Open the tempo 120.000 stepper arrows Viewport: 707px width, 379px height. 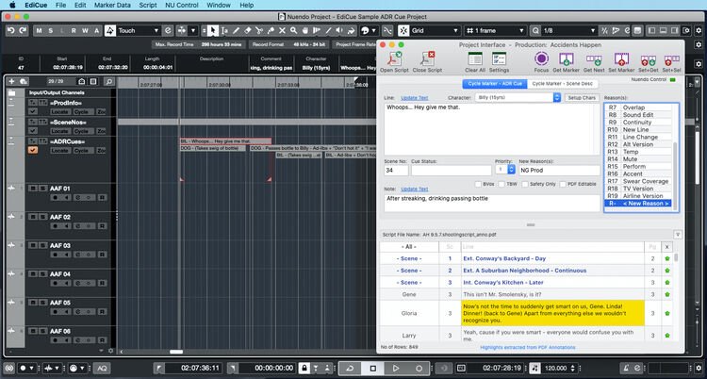pyautogui.click(x=573, y=369)
